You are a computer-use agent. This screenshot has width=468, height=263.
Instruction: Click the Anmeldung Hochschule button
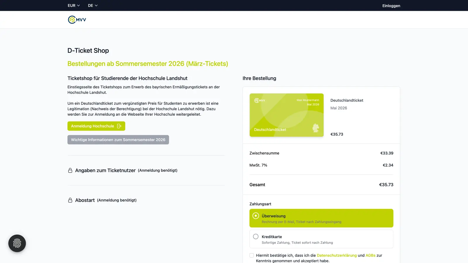click(96, 126)
